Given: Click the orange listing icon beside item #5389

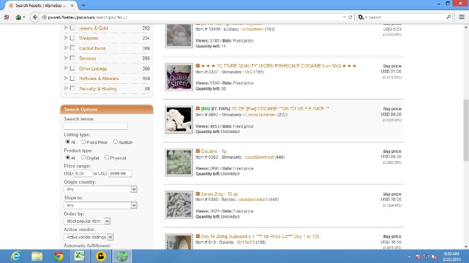Looking at the screenshot, I should click(198, 194).
